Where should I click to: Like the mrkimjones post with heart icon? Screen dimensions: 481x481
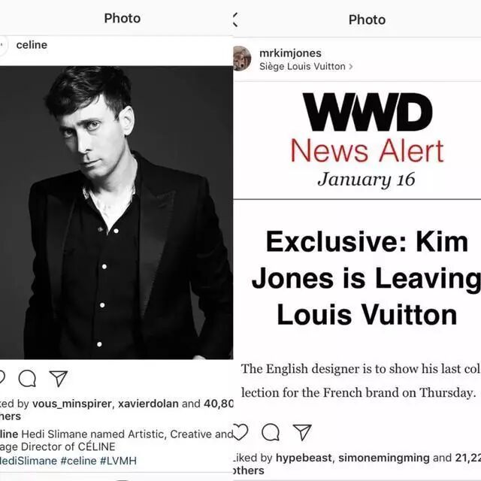pos(240,432)
